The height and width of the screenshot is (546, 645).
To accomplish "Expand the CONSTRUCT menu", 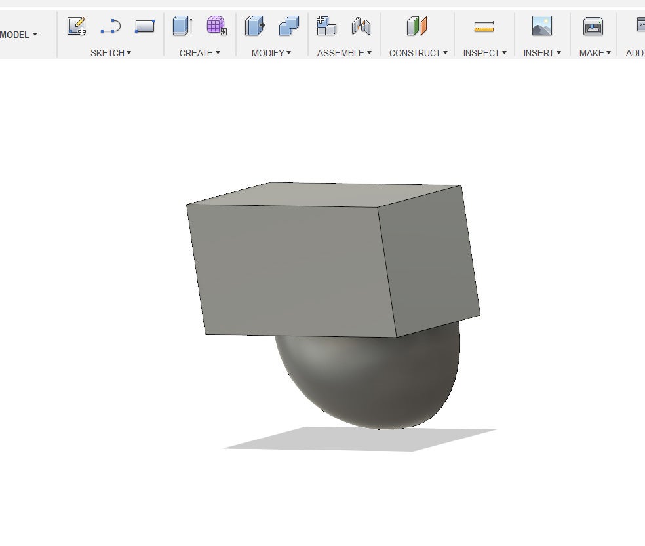I will click(418, 53).
